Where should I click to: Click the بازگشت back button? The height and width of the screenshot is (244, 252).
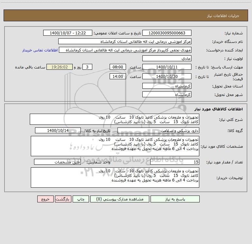click(x=63, y=199)
